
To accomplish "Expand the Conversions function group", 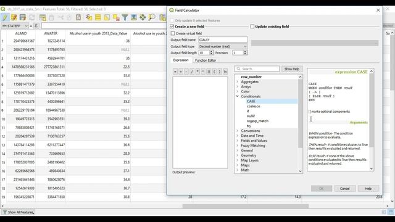I will pyautogui.click(x=237, y=131).
